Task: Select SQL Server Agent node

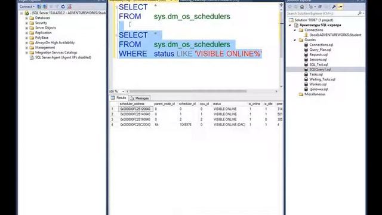Action: point(63,57)
